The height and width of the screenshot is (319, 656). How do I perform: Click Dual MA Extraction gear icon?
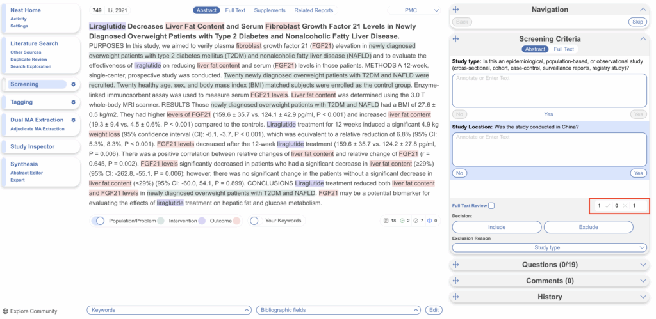(x=74, y=120)
